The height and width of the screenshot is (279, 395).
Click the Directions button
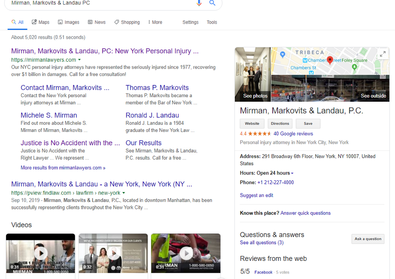pyautogui.click(x=280, y=124)
